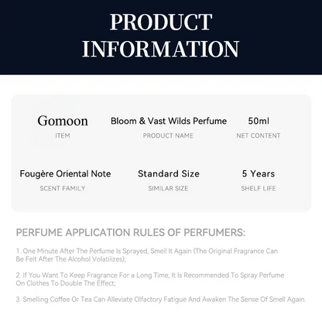Select the Standard Size value
This screenshot has width=322, height=322.
pos(169,173)
